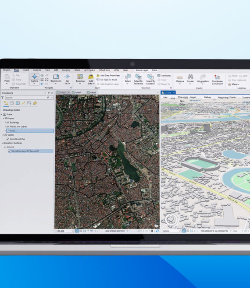The image size is (250, 288).
Task: Select the Trees layer row
Action: pyautogui.click(x=30, y=131)
